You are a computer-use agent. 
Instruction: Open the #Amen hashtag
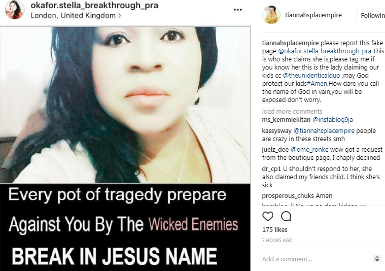point(317,84)
